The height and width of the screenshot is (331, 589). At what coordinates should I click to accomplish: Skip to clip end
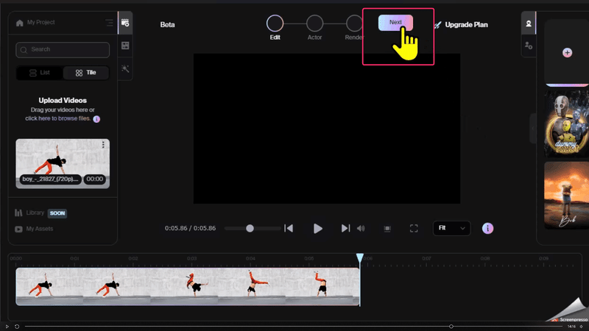[x=345, y=228]
